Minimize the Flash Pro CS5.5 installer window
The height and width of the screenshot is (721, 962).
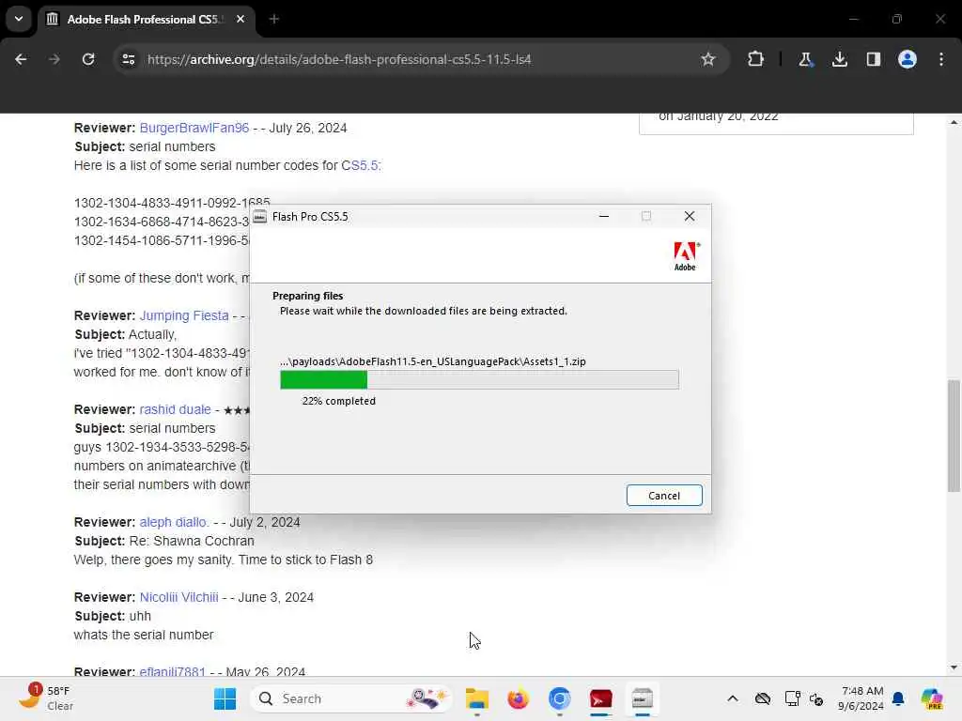click(604, 217)
